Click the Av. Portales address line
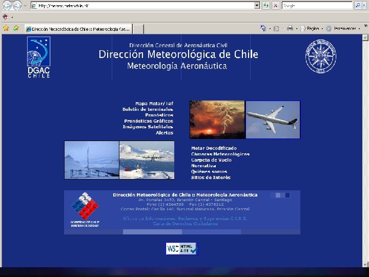 (185, 200)
